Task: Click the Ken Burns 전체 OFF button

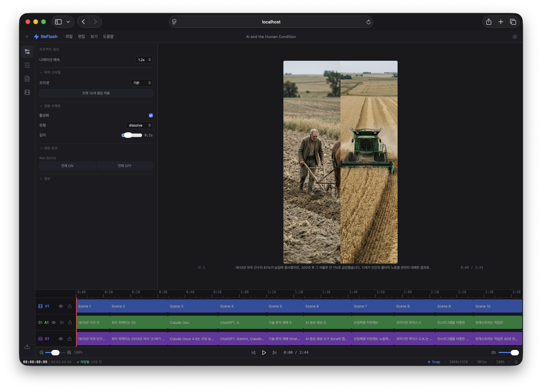Action: [125, 166]
